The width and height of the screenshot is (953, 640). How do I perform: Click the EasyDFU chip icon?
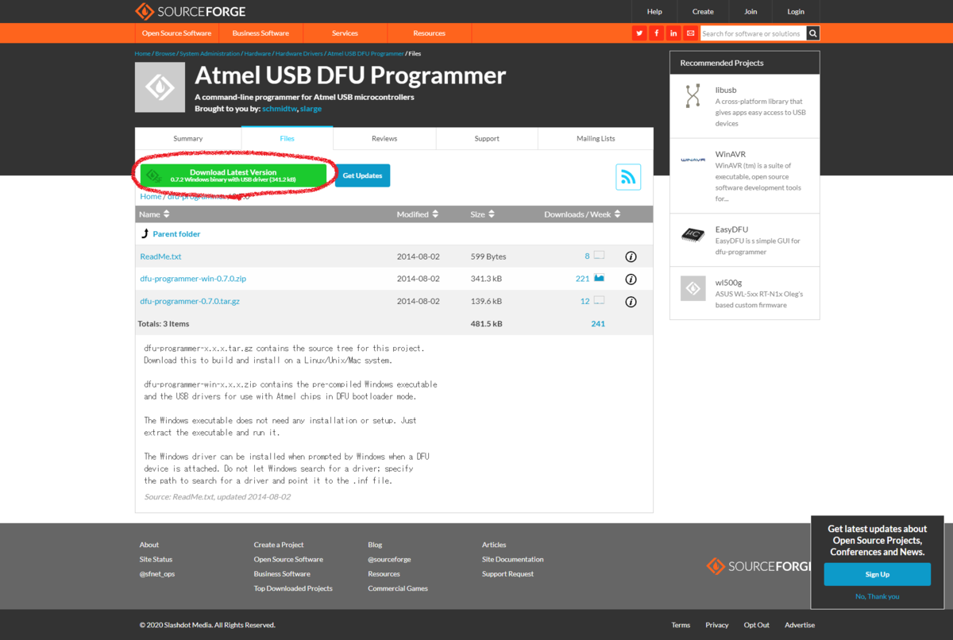click(693, 235)
